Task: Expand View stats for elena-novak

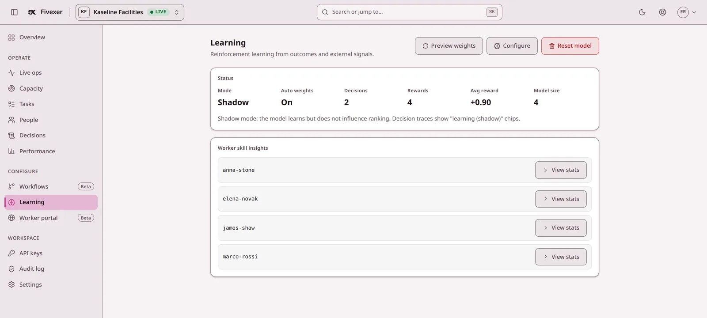Action: 561,199
